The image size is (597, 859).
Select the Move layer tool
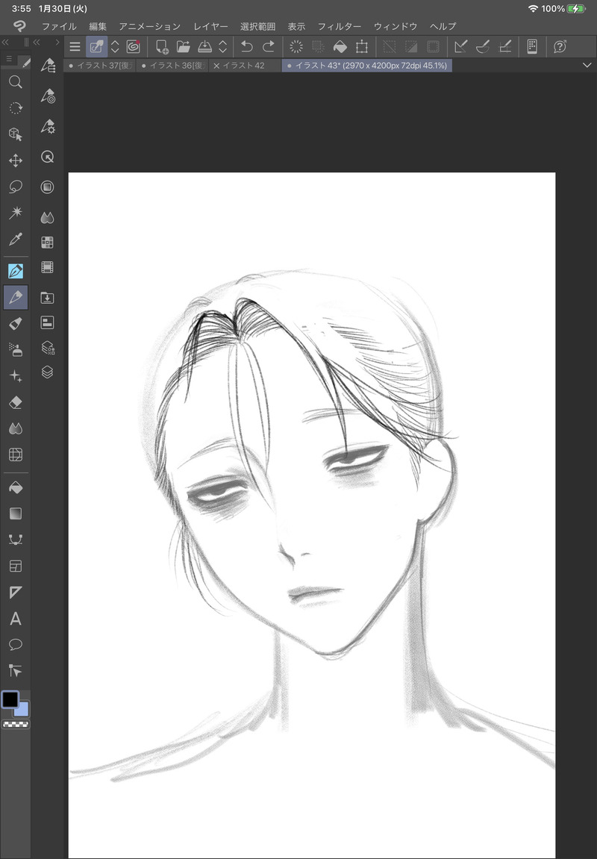pyautogui.click(x=16, y=160)
